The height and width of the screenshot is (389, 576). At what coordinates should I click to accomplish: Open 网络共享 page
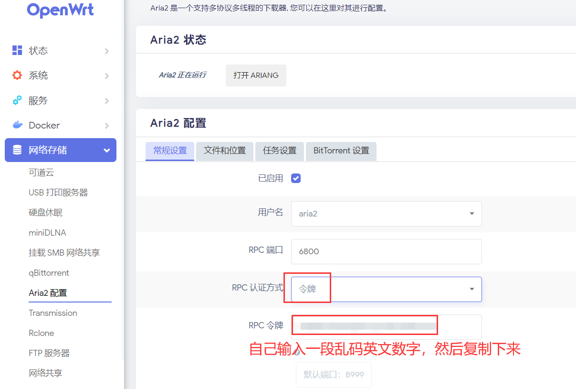click(x=46, y=373)
